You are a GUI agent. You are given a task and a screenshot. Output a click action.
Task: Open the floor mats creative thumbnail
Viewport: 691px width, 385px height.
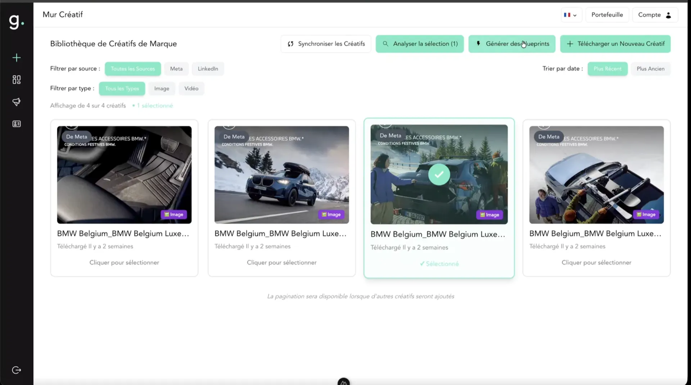point(124,175)
